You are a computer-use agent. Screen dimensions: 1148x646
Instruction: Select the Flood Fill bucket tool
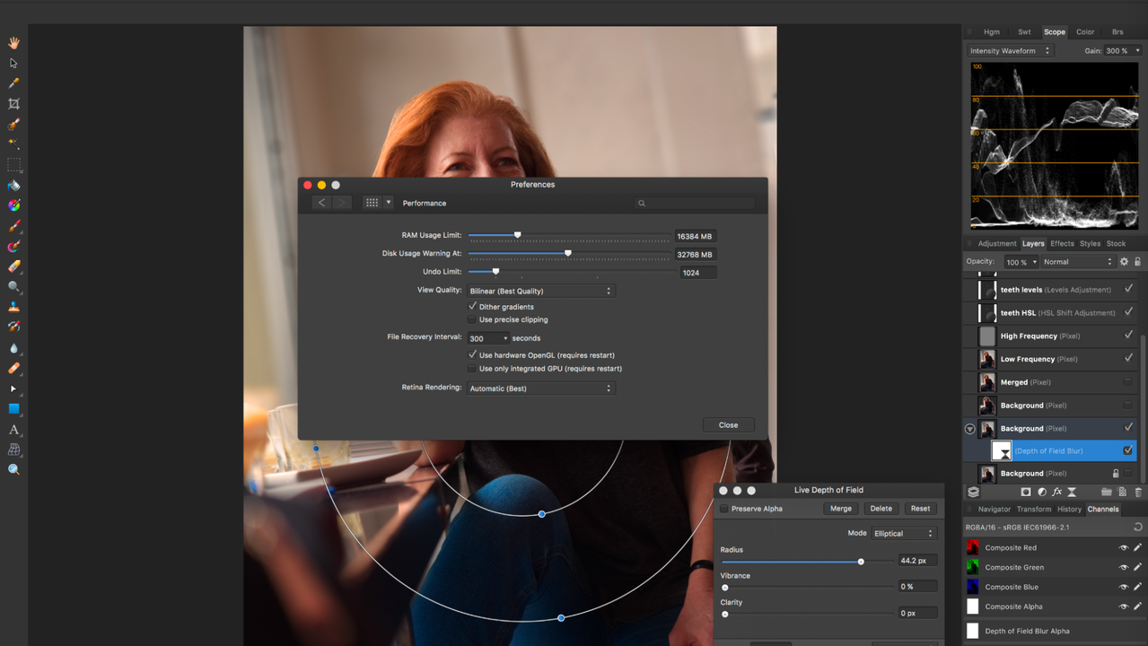13,186
